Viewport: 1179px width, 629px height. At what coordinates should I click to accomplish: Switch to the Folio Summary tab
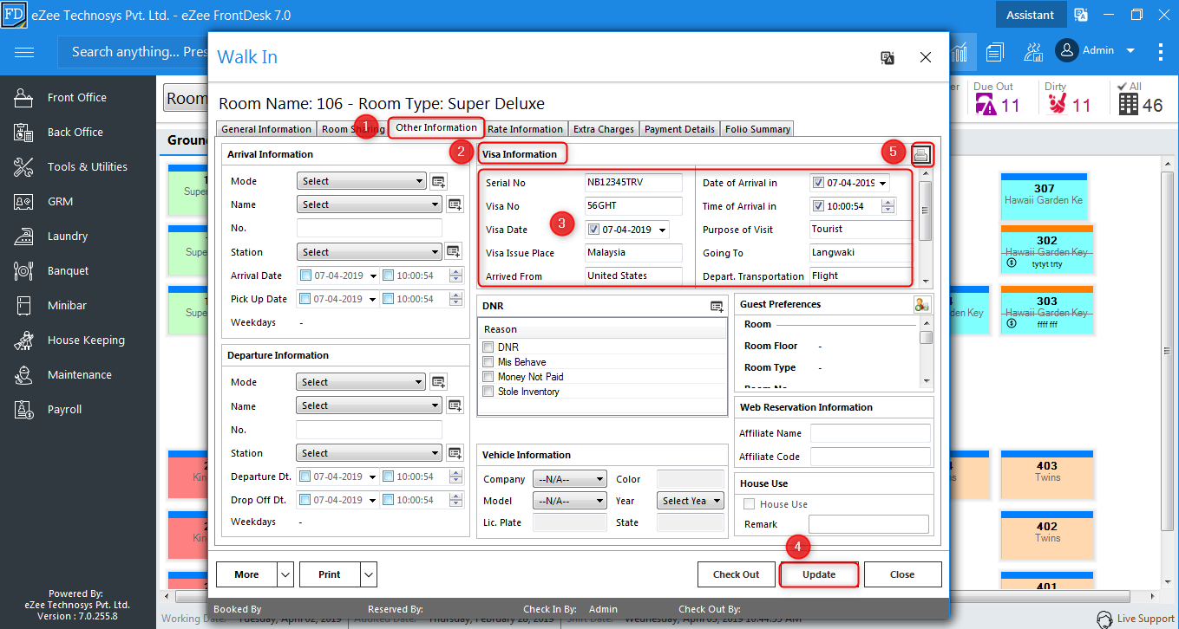(757, 129)
